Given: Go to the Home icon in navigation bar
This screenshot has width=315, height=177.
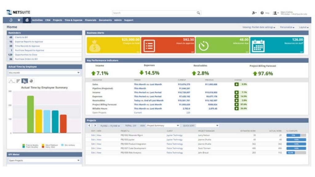Looking at the screenshot, I should (27, 20).
